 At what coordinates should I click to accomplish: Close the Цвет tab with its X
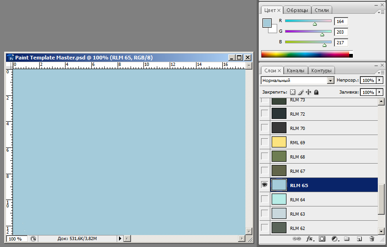pyautogui.click(x=279, y=10)
